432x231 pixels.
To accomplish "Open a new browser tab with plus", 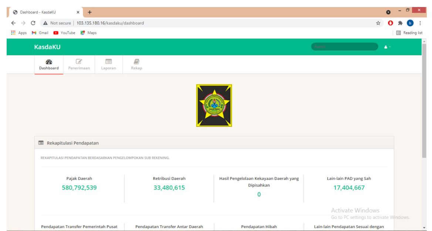I will click(x=90, y=12).
